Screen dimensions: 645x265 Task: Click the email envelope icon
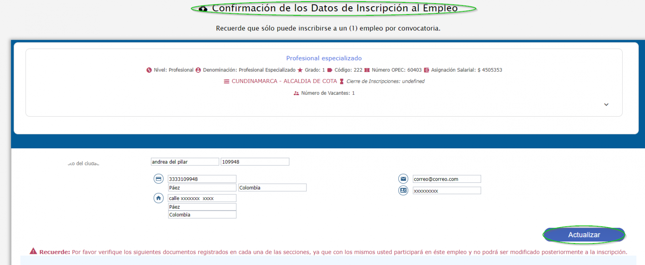point(403,179)
